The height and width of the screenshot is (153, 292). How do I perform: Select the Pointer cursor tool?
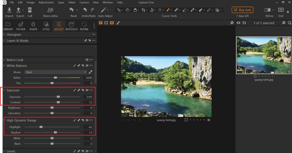[x=119, y=10]
